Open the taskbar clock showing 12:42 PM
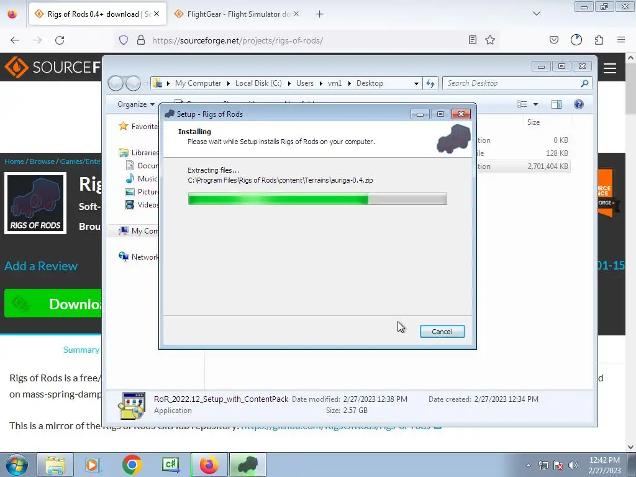This screenshot has height=477, width=636. point(604,465)
